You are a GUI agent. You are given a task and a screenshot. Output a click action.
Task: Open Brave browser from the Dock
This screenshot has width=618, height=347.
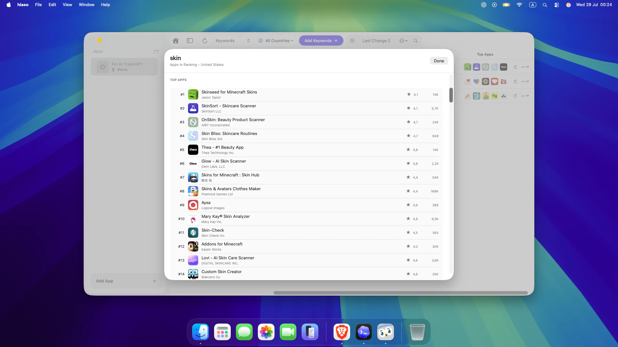pos(342,332)
